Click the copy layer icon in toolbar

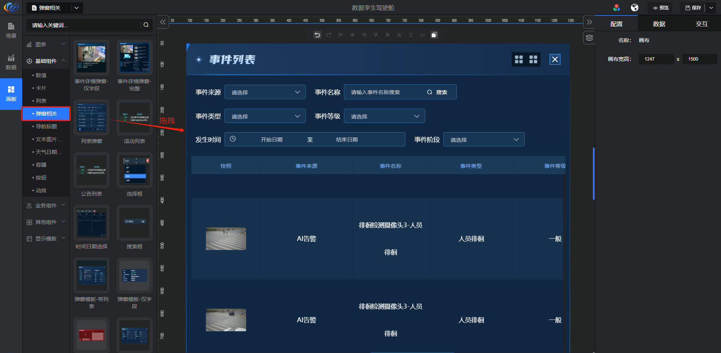click(434, 35)
